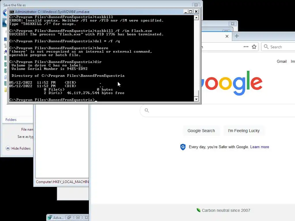Collapse folders with Hide Folders button
Image resolution: width=295 pixels, height=221 pixels.
point(18,148)
